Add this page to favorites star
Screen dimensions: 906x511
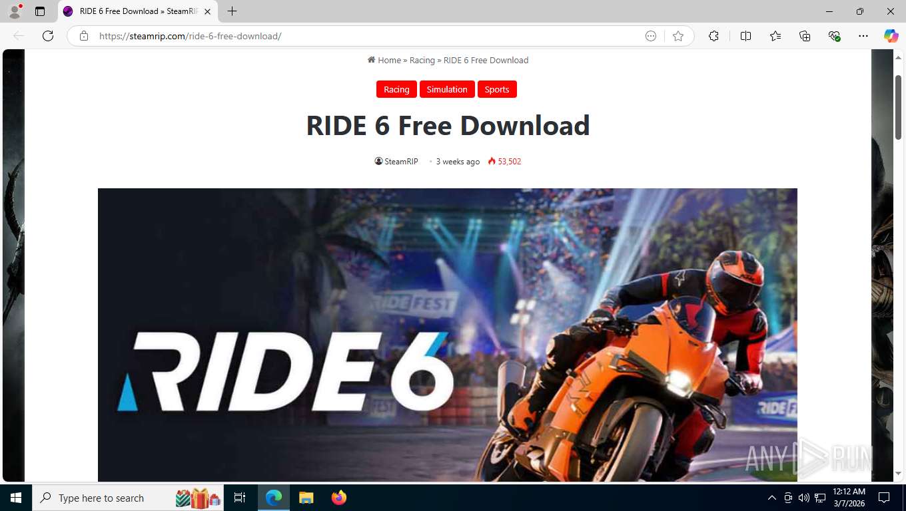pos(678,36)
